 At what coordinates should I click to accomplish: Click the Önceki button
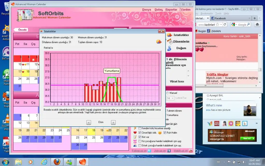[x=21, y=30]
